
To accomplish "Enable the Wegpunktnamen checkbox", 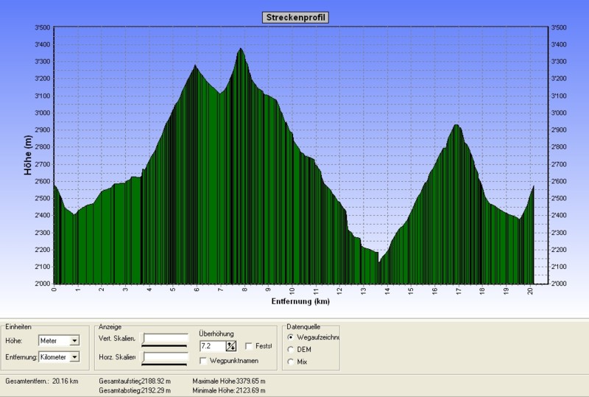I will point(203,360).
